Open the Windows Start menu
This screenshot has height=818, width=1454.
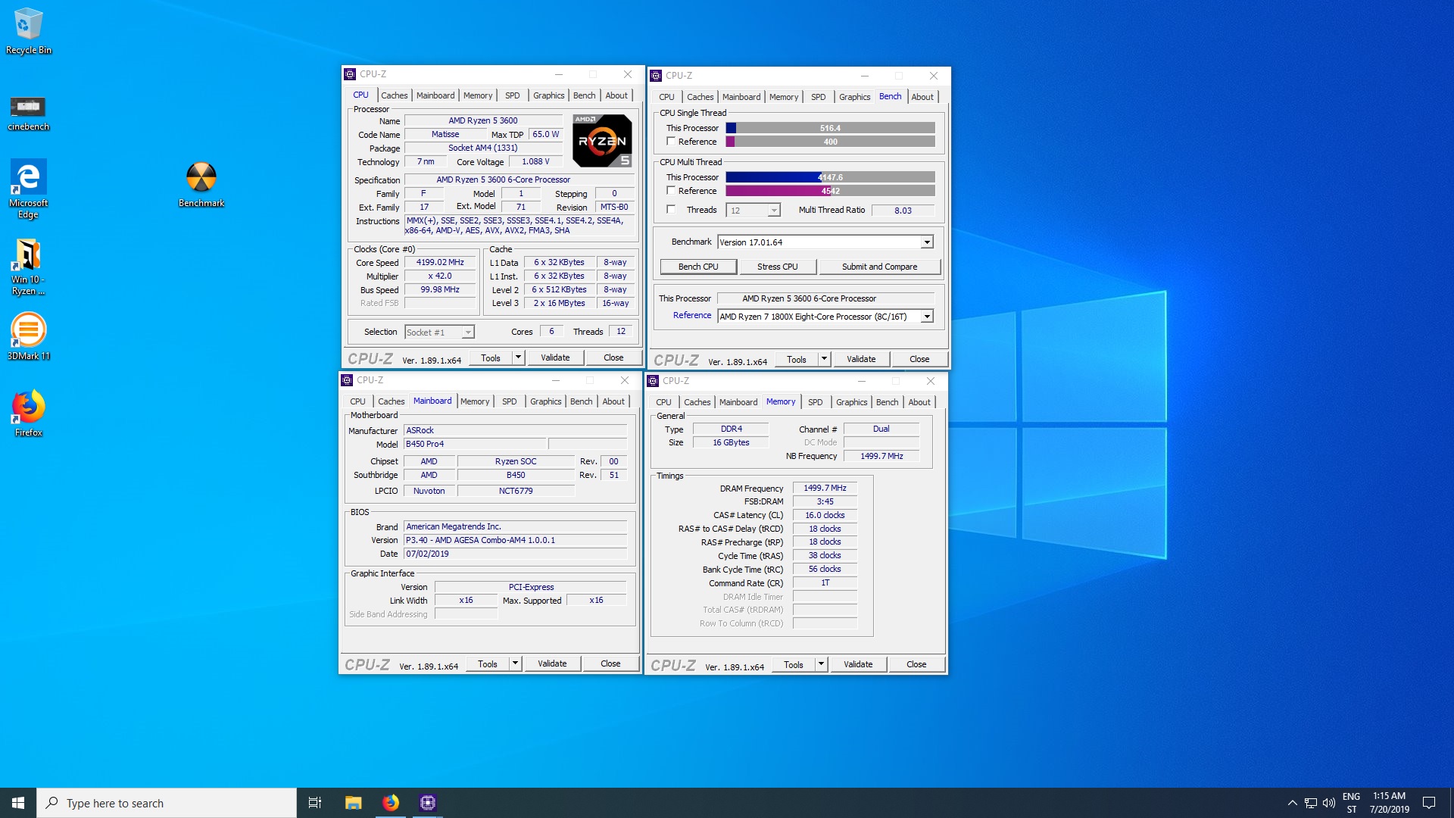click(18, 803)
